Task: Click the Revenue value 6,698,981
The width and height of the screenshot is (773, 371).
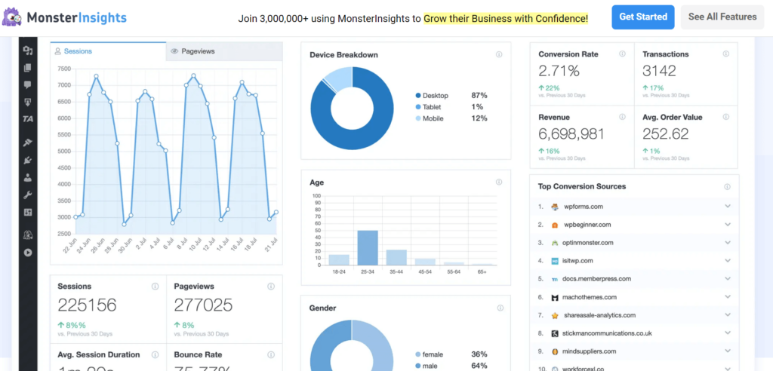Action: click(x=571, y=134)
